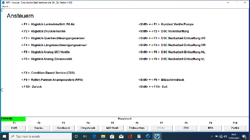Open the notification center icon
Image resolution: width=250 pixels, height=140 pixels.
point(244,136)
